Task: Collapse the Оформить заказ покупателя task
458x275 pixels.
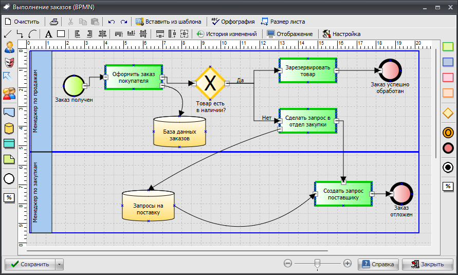Action: coord(162,78)
